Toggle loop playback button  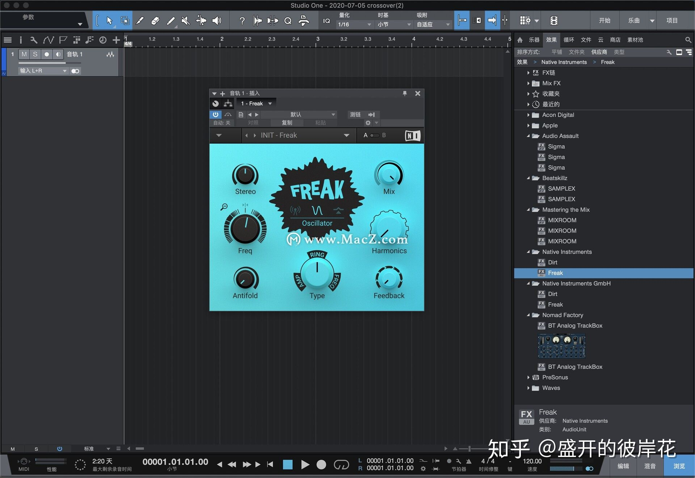coord(341,465)
